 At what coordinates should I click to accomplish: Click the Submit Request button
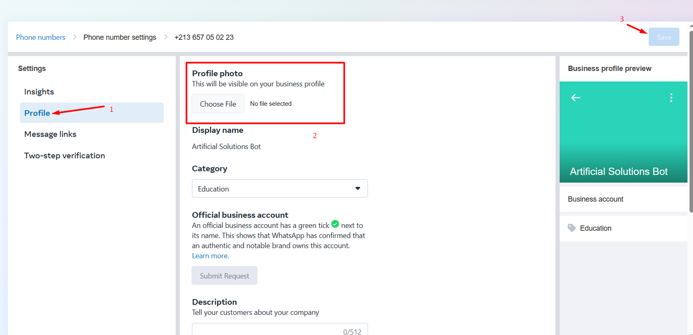225,276
